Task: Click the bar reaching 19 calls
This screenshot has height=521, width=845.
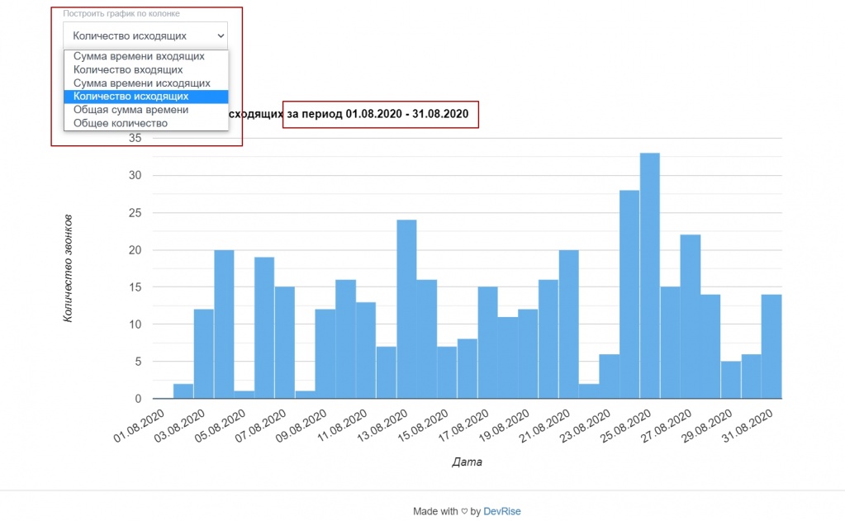Action: (x=264, y=328)
